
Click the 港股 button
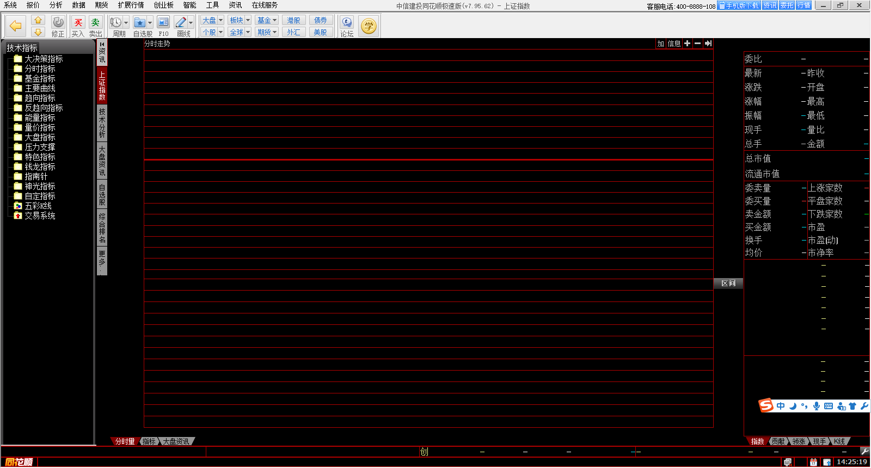click(294, 20)
